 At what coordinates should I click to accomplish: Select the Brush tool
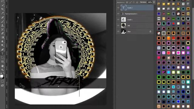click(2, 21)
